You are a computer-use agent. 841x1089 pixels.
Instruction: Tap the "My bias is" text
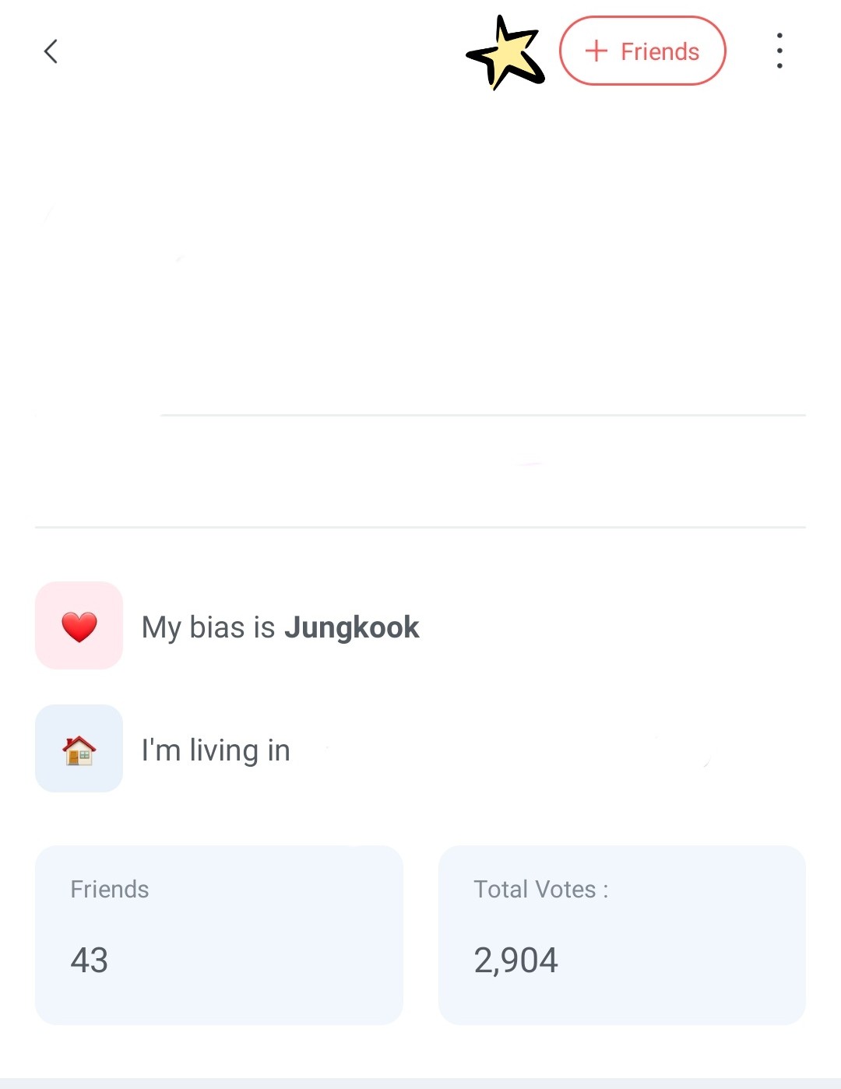[208, 627]
